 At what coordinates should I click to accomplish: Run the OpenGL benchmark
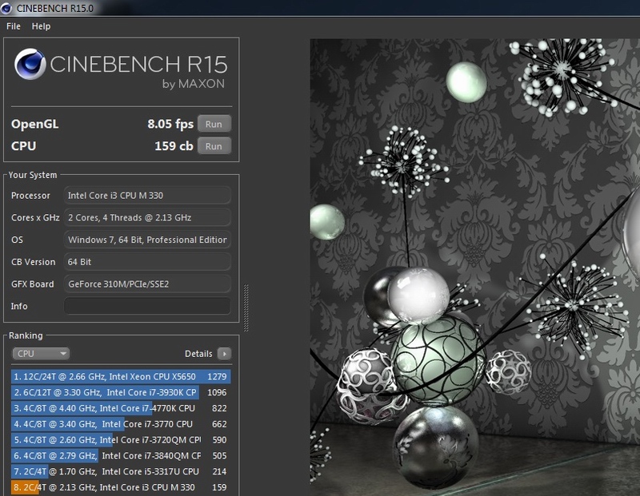click(214, 124)
